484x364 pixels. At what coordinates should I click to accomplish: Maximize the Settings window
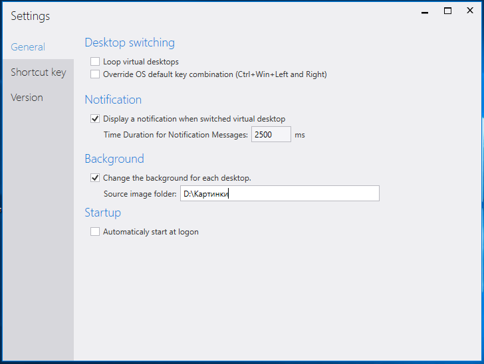pos(447,11)
